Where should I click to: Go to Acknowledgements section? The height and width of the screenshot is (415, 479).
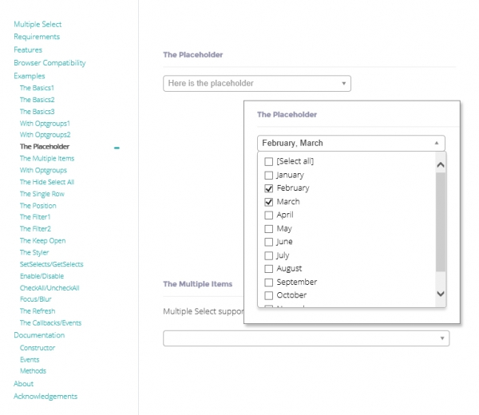(x=46, y=397)
